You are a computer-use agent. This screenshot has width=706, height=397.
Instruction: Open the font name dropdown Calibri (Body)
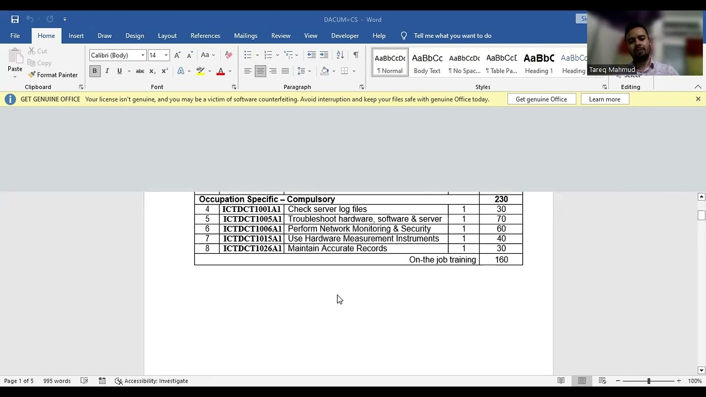(142, 55)
